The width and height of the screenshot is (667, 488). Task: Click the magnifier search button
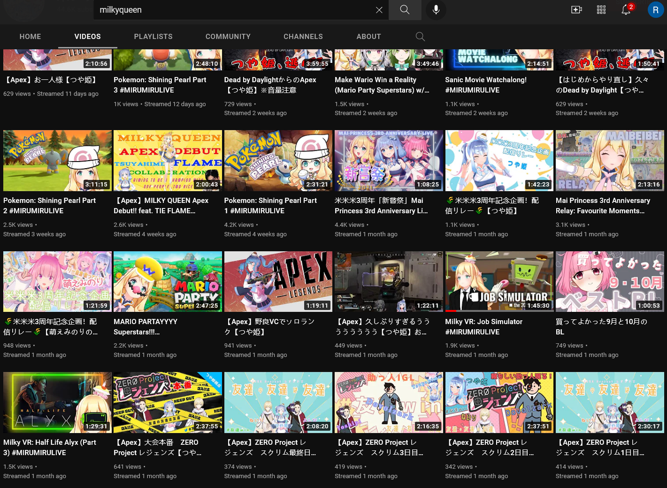405,10
